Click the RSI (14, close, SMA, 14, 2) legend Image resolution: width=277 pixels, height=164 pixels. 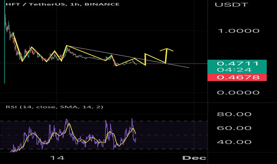click(x=54, y=107)
